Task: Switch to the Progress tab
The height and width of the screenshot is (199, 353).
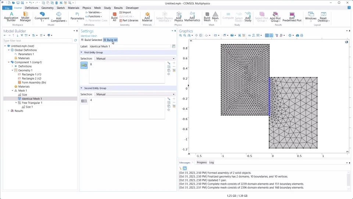Action: [202, 163]
